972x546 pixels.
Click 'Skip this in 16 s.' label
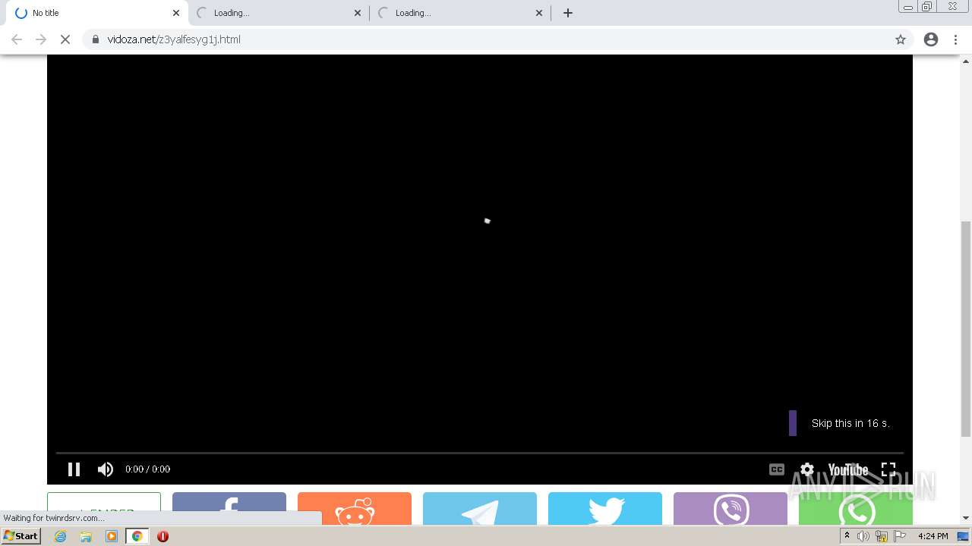click(x=850, y=423)
